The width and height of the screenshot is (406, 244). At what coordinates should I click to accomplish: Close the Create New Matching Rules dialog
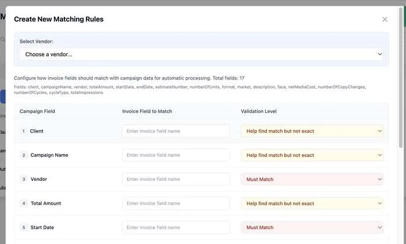pyautogui.click(x=385, y=19)
